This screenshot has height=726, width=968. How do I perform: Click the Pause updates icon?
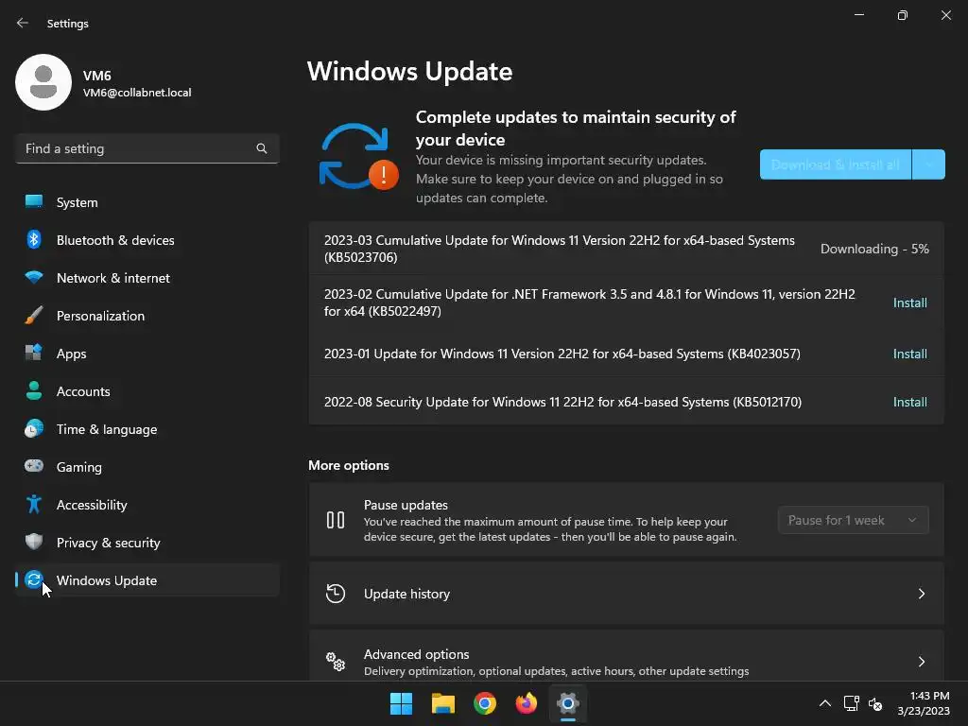tap(336, 520)
